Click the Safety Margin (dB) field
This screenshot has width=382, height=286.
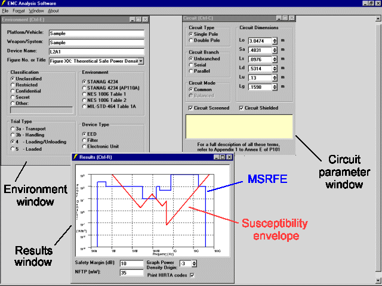pos(131,263)
